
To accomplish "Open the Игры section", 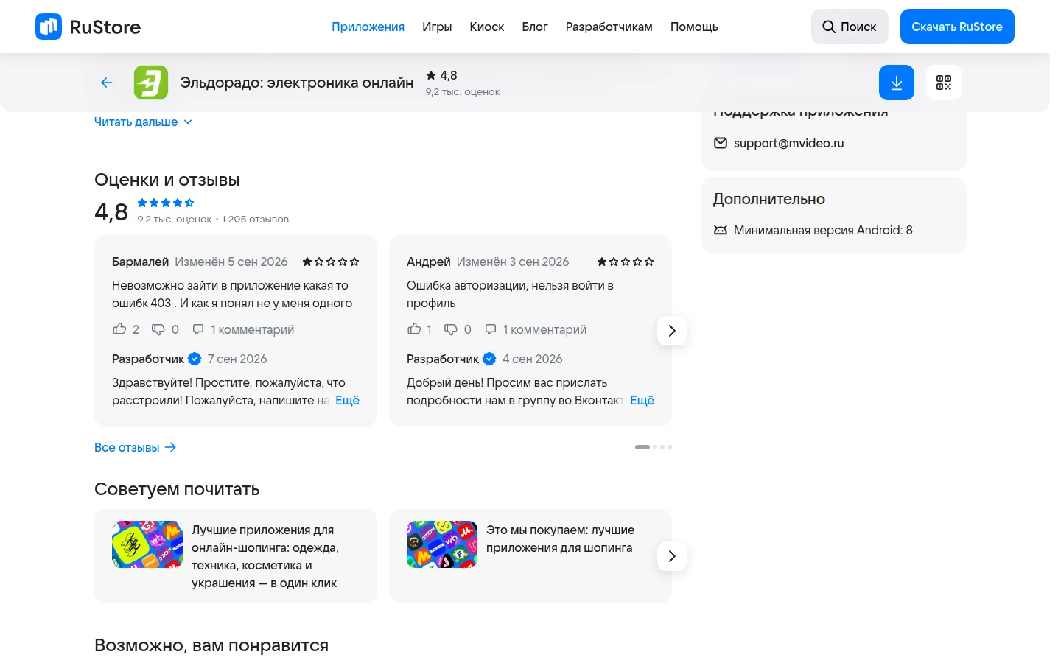I will (x=437, y=27).
